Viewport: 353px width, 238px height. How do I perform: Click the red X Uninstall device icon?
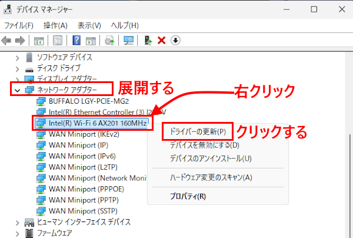[162, 41]
